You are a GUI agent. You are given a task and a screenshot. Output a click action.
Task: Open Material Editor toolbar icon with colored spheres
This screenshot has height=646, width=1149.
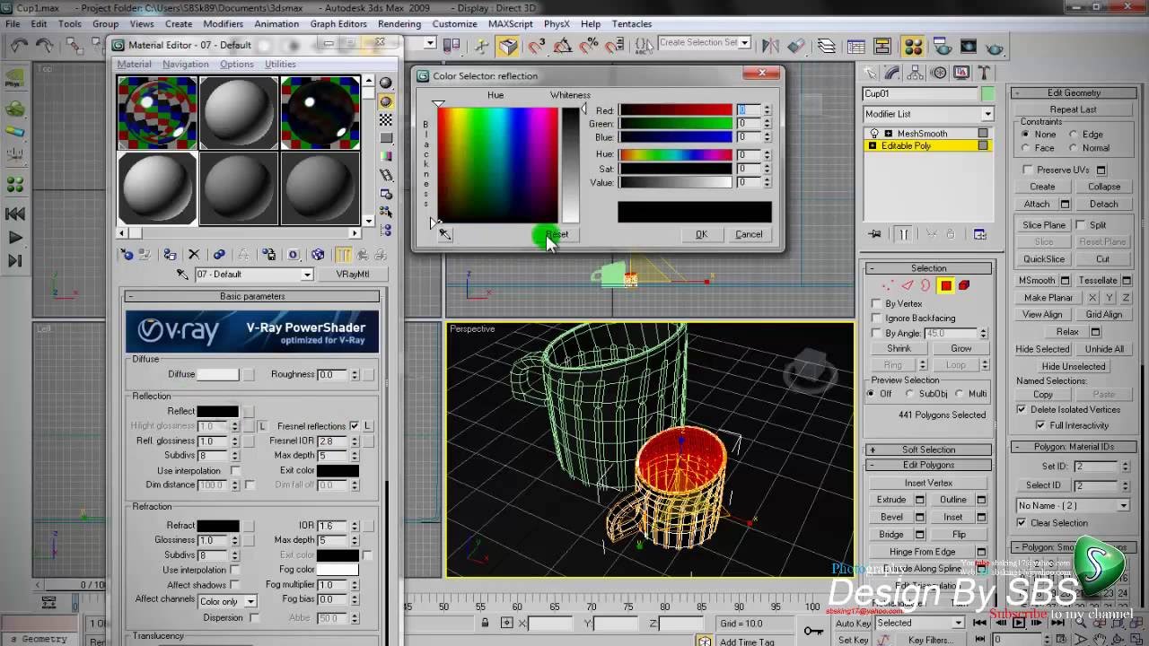[913, 47]
